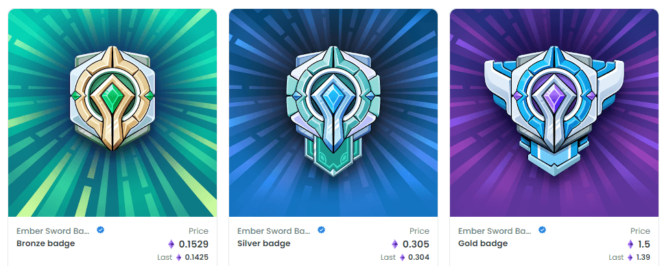Click the verified checkmark on Silver badge card
The width and height of the screenshot is (664, 266).
tap(322, 230)
